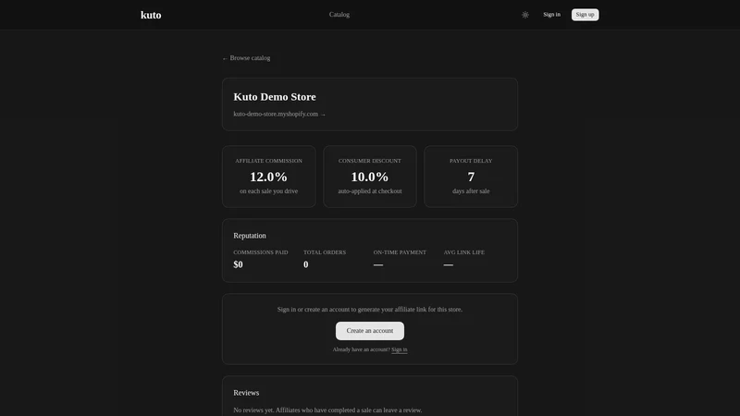Open the Catalog nav item
The image size is (740, 416).
339,15
